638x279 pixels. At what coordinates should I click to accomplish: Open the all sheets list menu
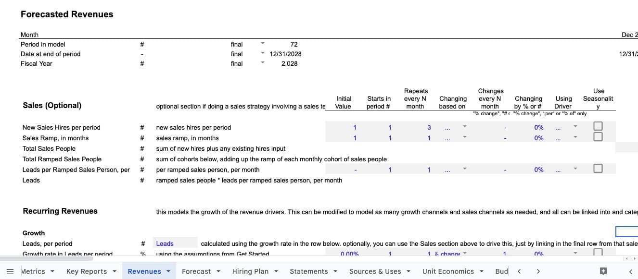[x=10, y=271]
